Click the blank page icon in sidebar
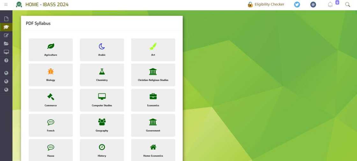357x161 pixels. coord(6,19)
